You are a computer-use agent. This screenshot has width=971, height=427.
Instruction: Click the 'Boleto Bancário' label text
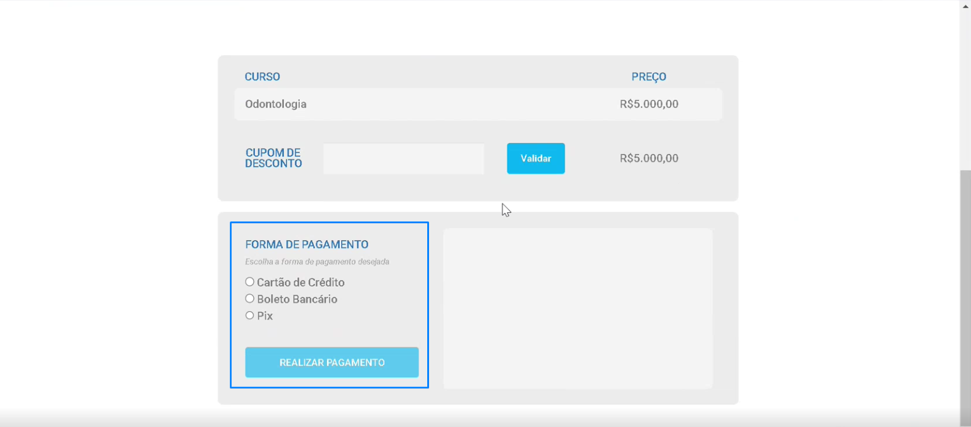(297, 299)
